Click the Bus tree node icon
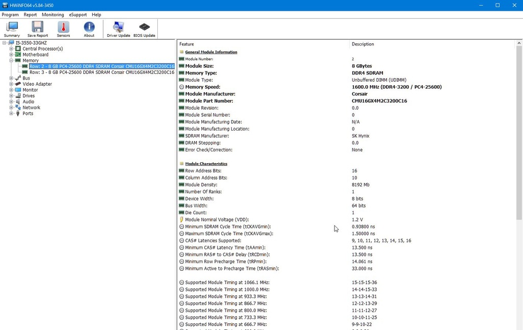The image size is (523, 330). pos(18,78)
